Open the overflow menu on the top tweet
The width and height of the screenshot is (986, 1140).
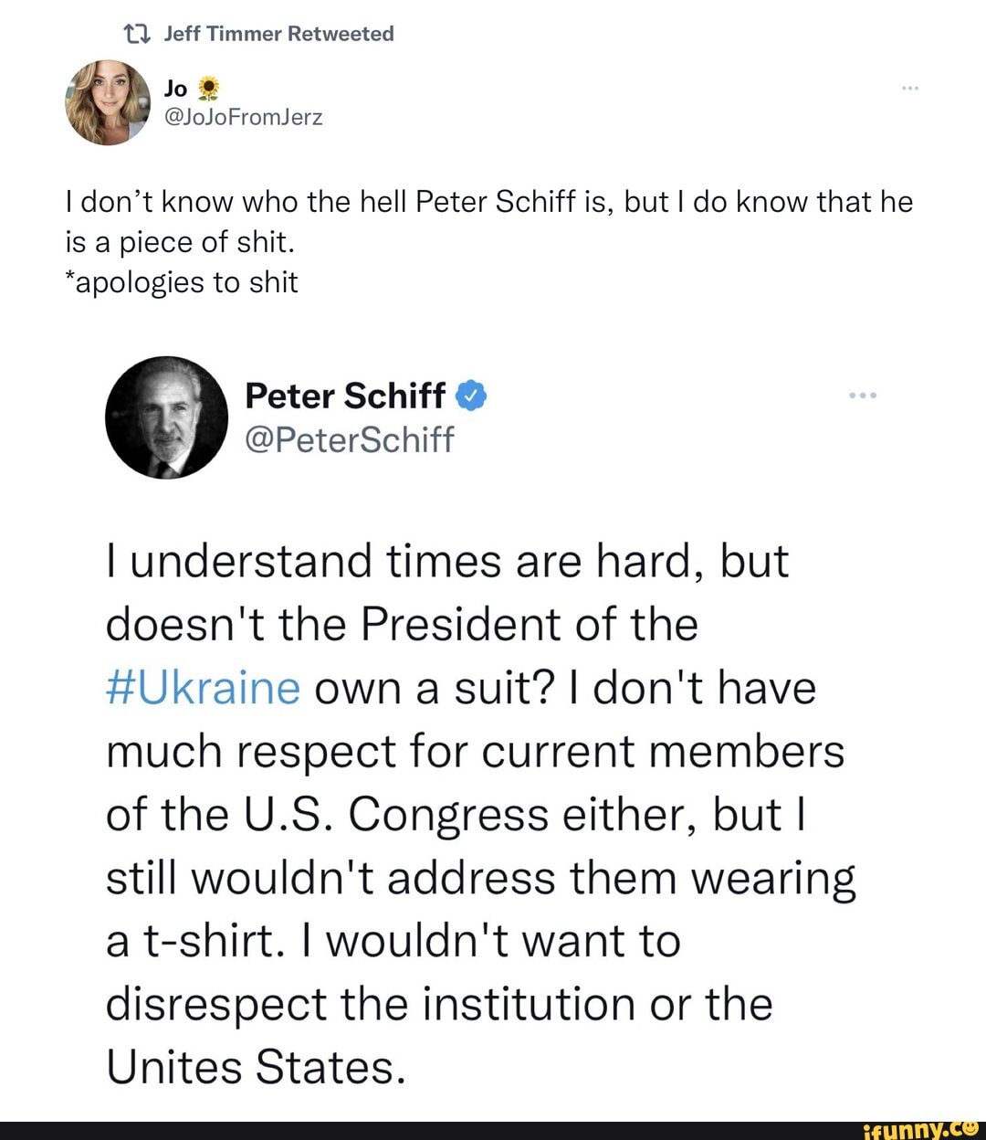click(x=910, y=86)
